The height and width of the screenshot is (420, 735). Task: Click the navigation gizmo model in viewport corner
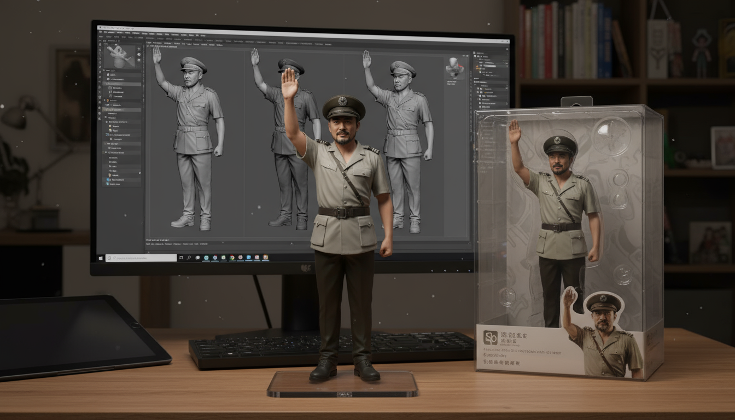pyautogui.click(x=454, y=68)
